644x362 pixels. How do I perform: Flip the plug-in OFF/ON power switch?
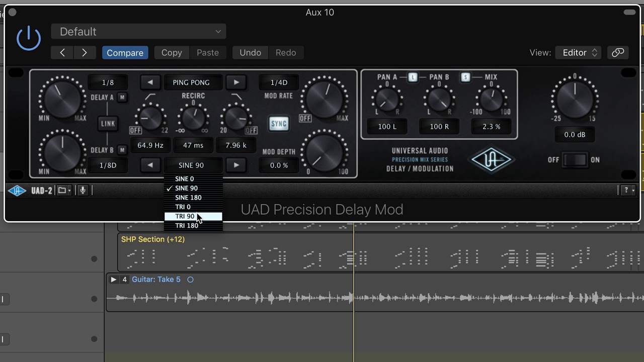tap(575, 160)
